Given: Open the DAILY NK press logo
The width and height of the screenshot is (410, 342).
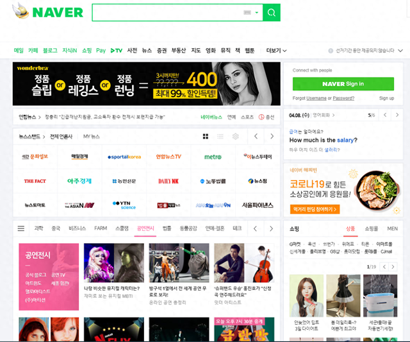Looking at the screenshot, I should pos(168,181).
